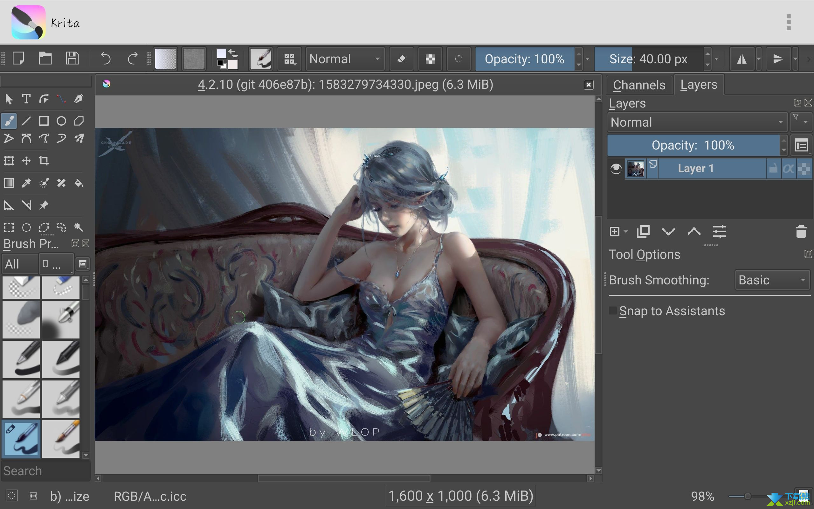Screen dimensions: 814x509
Task: Select the Transform tool
Action: coord(9,161)
